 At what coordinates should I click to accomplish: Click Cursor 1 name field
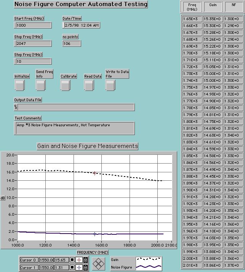[x=29, y=267]
